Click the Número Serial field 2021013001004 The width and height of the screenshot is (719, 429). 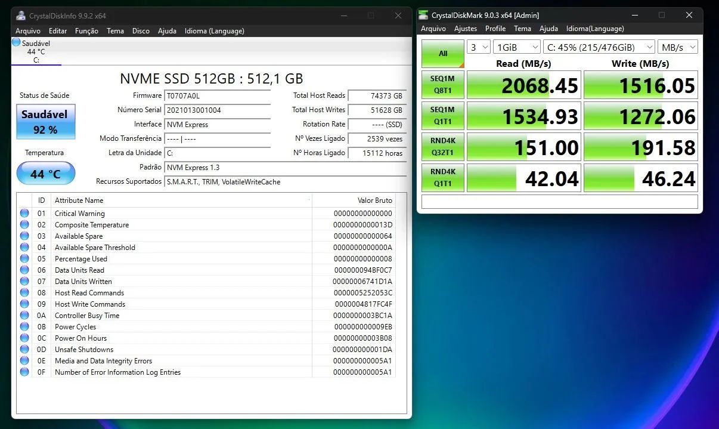tap(218, 110)
